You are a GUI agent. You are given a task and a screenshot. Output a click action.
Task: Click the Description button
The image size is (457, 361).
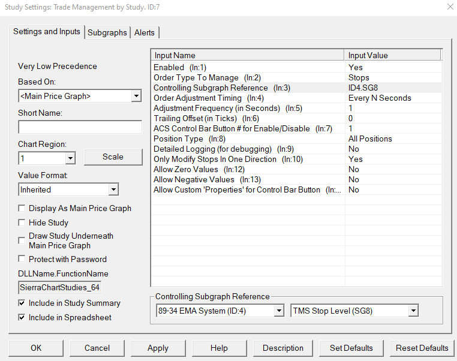point(282,348)
